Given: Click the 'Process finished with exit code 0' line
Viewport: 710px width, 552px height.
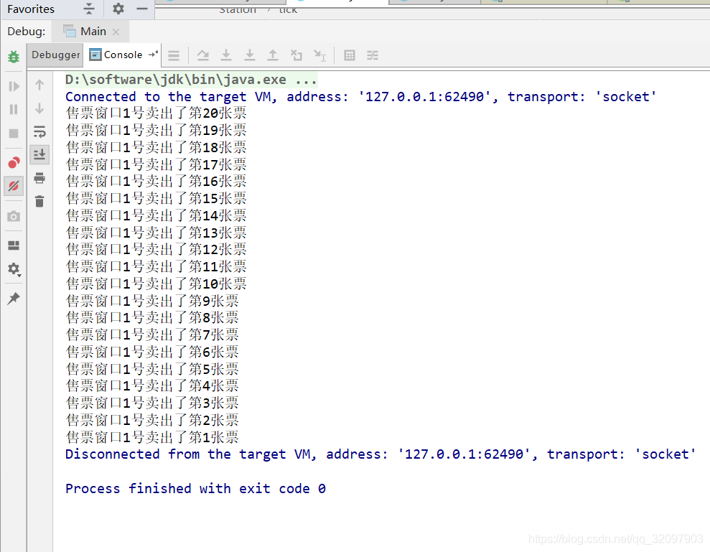Looking at the screenshot, I should [x=195, y=489].
